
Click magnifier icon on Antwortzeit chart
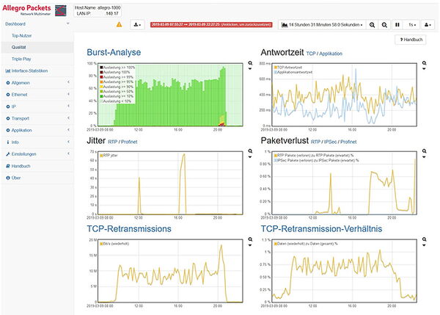[x=424, y=64]
